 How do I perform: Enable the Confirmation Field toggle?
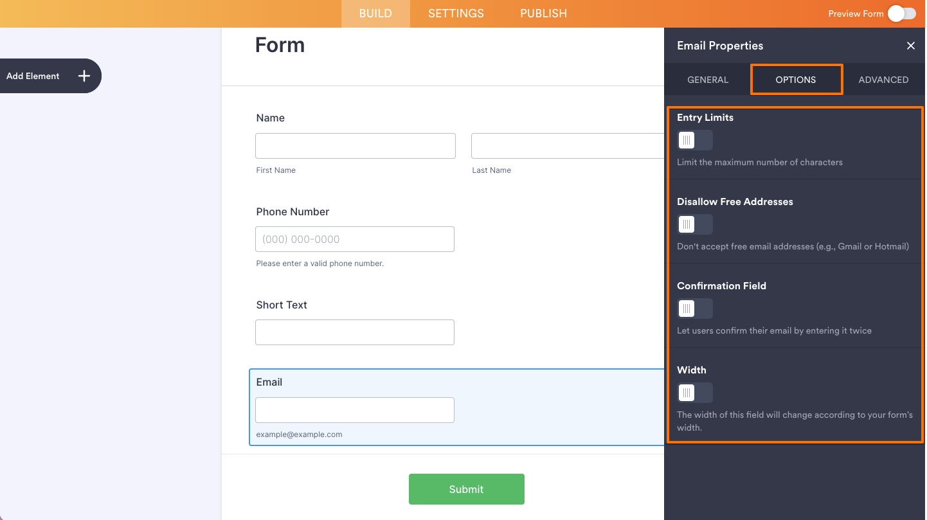695,309
